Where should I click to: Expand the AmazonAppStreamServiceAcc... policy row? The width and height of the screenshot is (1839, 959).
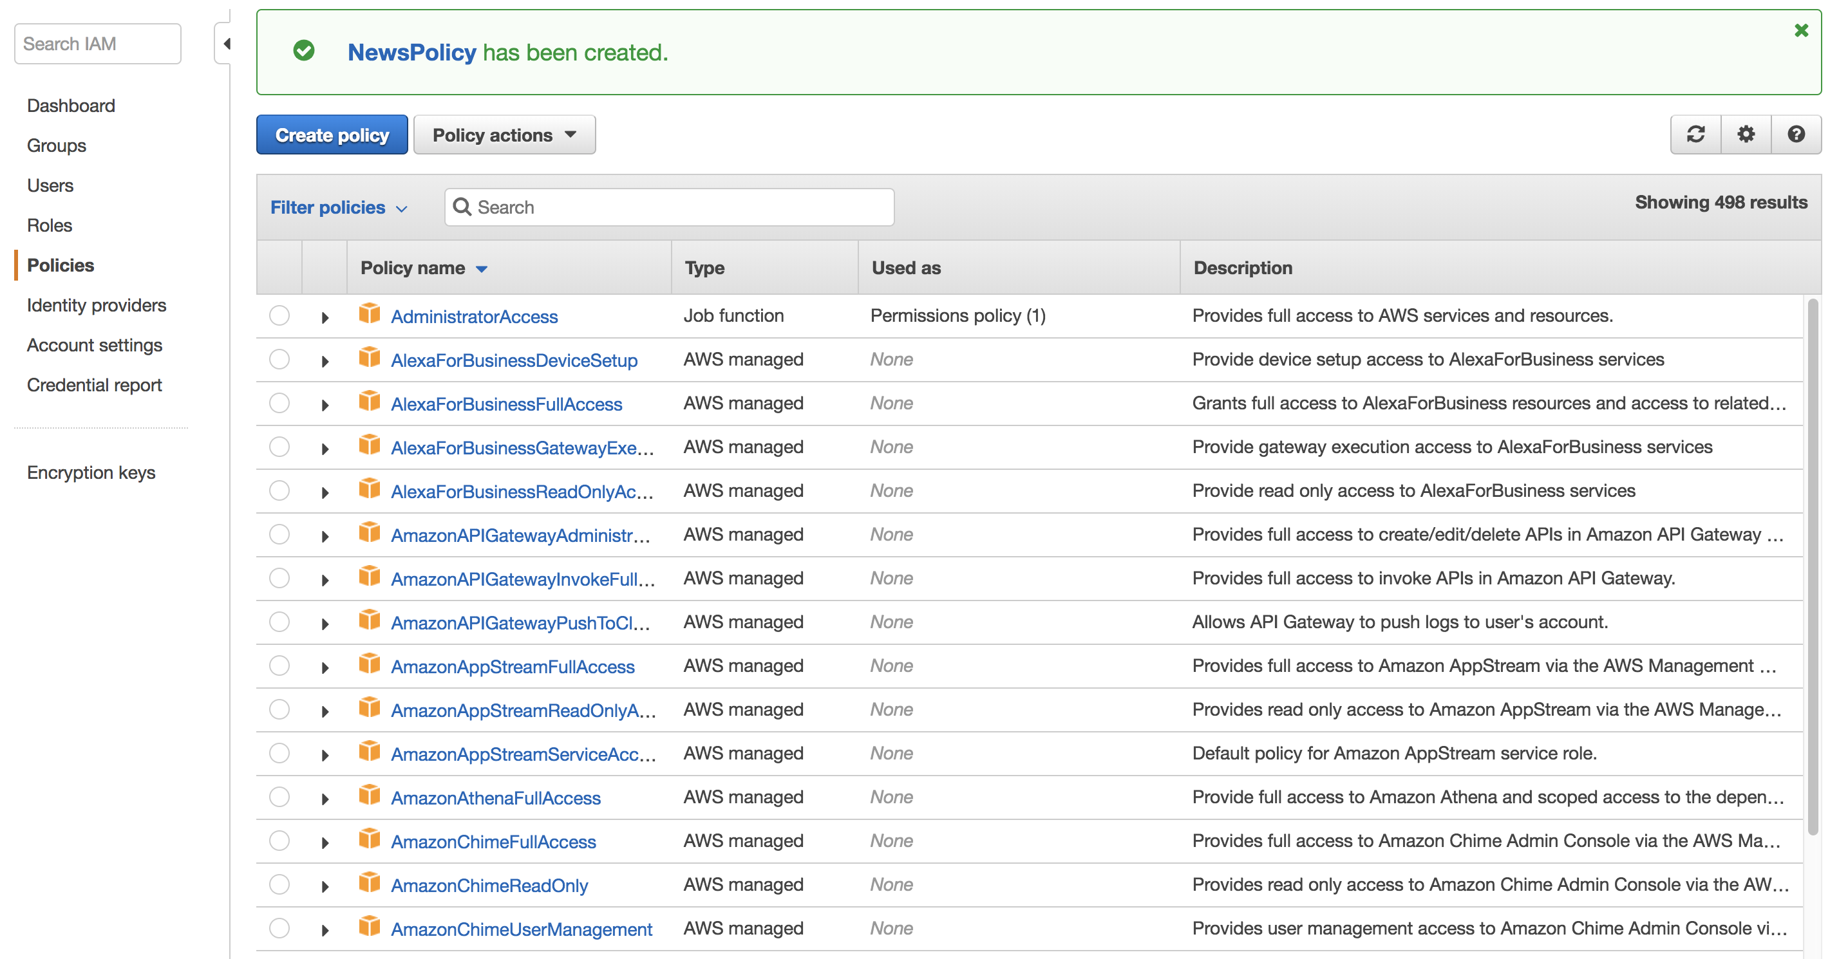point(325,755)
